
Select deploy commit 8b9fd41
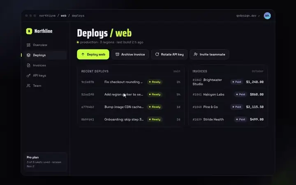pos(88,119)
